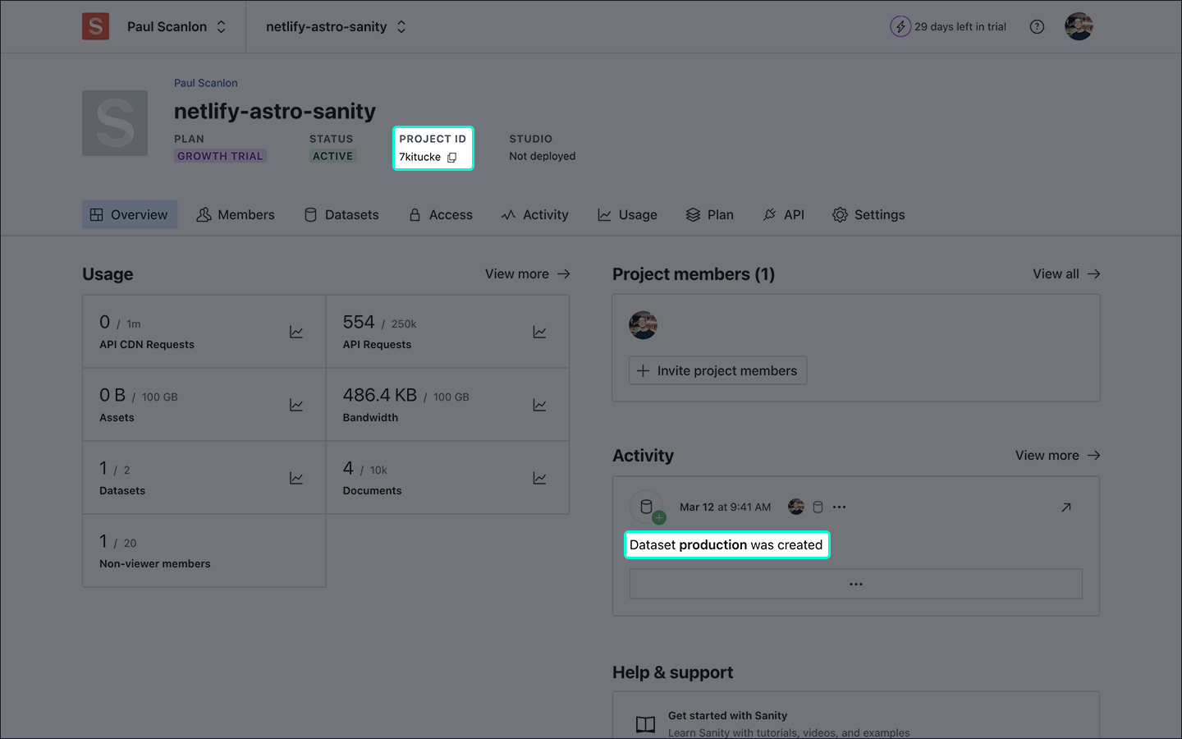The height and width of the screenshot is (739, 1182).
Task: Click the Mar 12 at 9:41 AM timestamp
Action: 726,507
